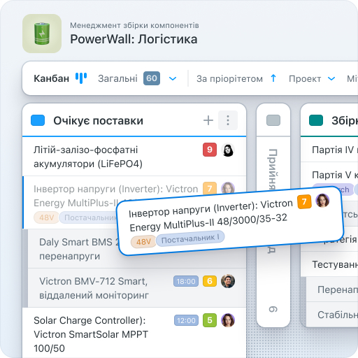
Task: Click the avatar on the dragged Інвертор card
Action: [x=322, y=200]
